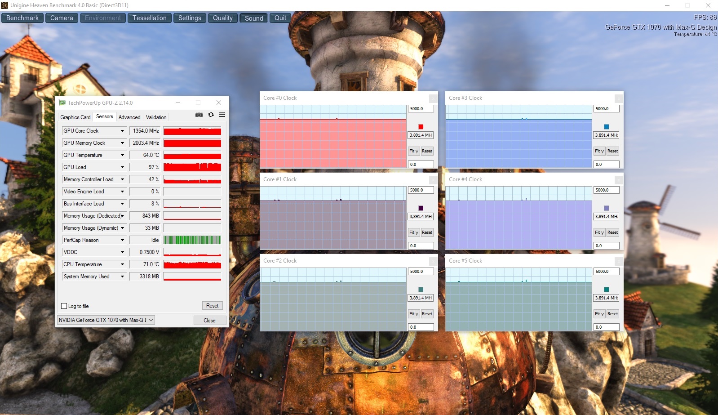Viewport: 718px width, 415px height.
Task: Pick the teal Core #5 color swatch
Action: [x=606, y=290]
